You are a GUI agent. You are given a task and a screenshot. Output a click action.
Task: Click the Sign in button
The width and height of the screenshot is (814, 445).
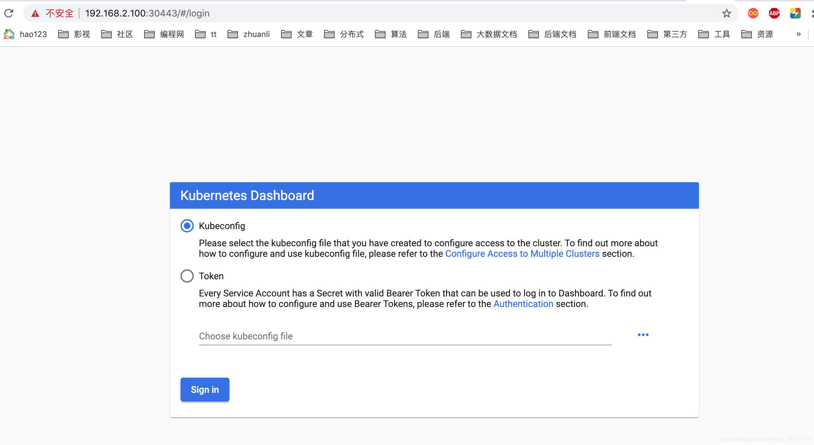click(205, 390)
